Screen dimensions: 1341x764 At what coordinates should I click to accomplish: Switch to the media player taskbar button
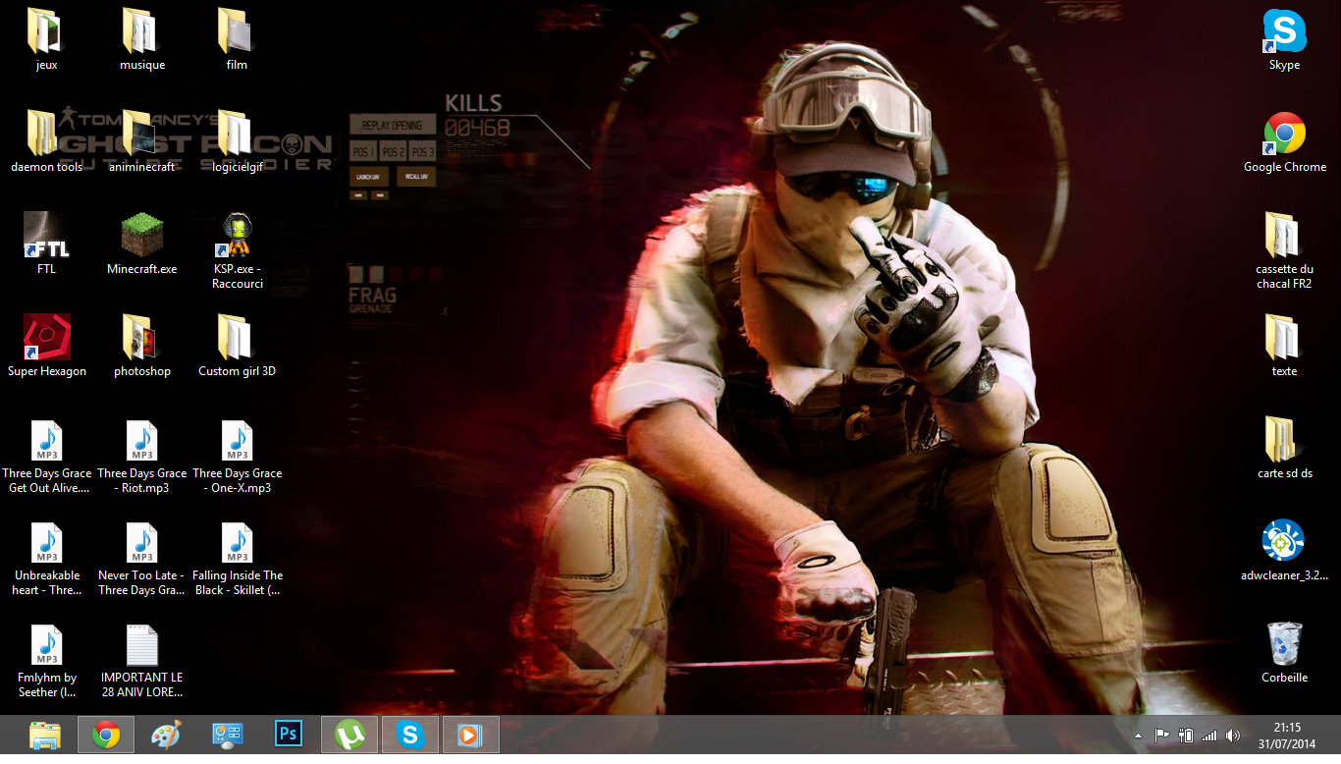click(471, 735)
